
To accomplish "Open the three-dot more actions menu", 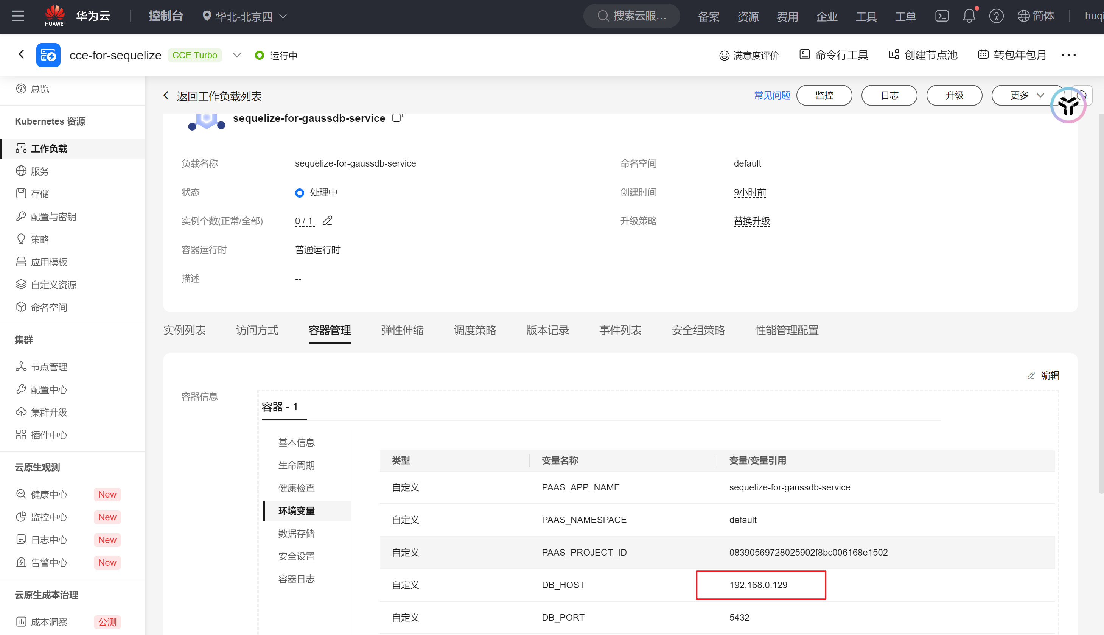I will pos(1068,55).
